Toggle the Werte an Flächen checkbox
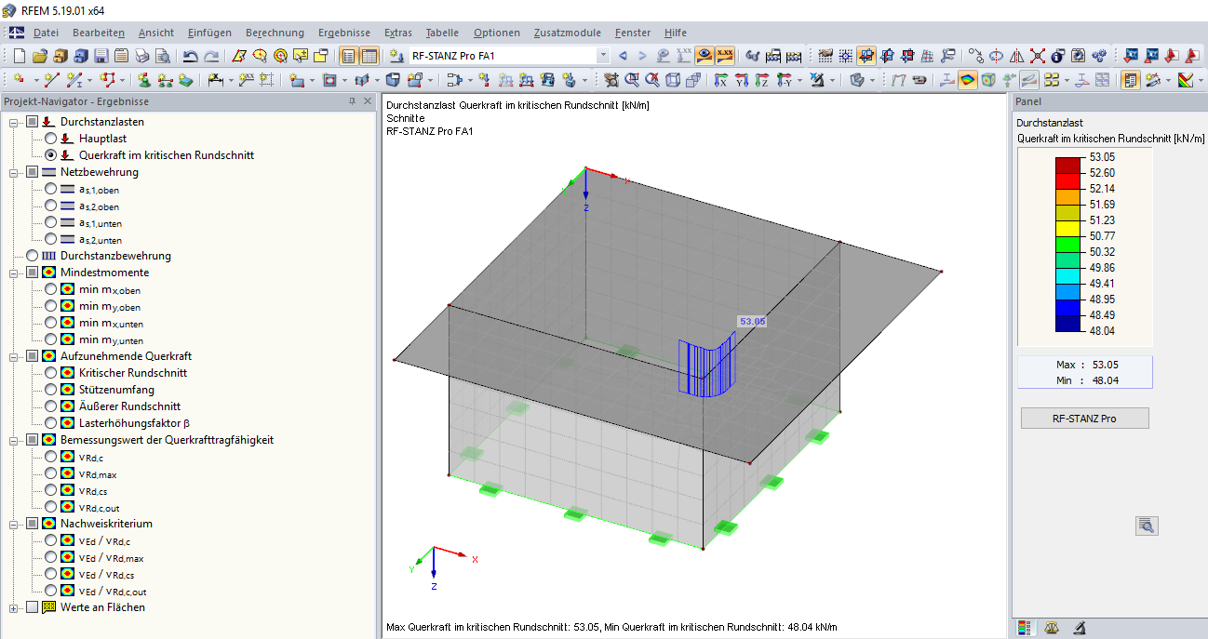 click(x=33, y=607)
